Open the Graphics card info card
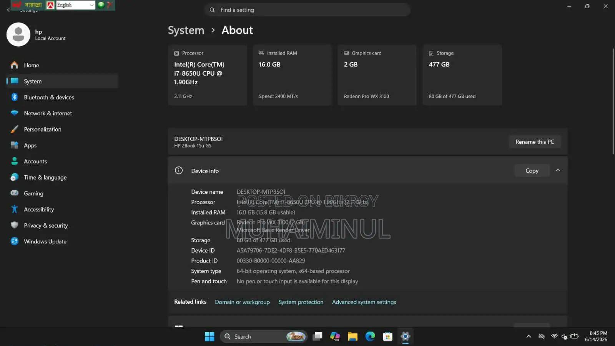The image size is (615, 346). tap(377, 75)
